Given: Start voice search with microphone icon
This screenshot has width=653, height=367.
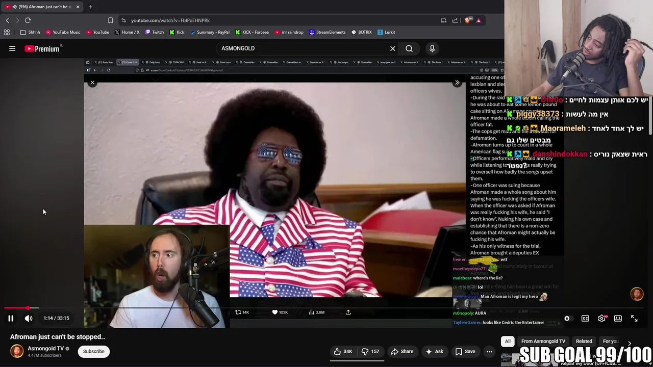Looking at the screenshot, I should pyautogui.click(x=432, y=48).
